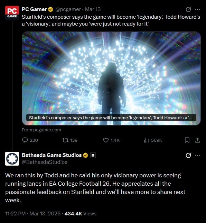The width and height of the screenshot is (206, 223).
Task: Click the @pcgamer handle
Action: click(x=68, y=9)
